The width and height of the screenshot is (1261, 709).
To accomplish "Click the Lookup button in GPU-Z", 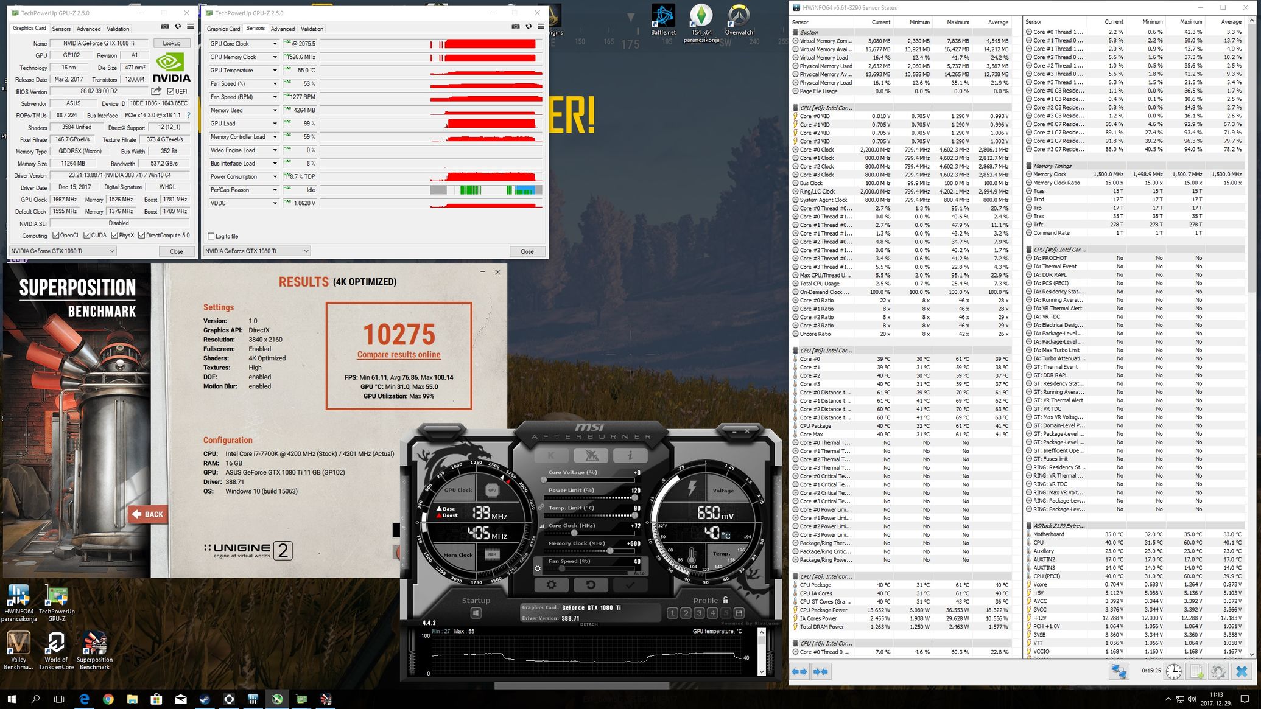I will [172, 43].
